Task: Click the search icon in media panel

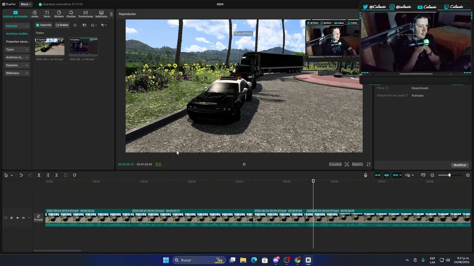Action: (75, 25)
